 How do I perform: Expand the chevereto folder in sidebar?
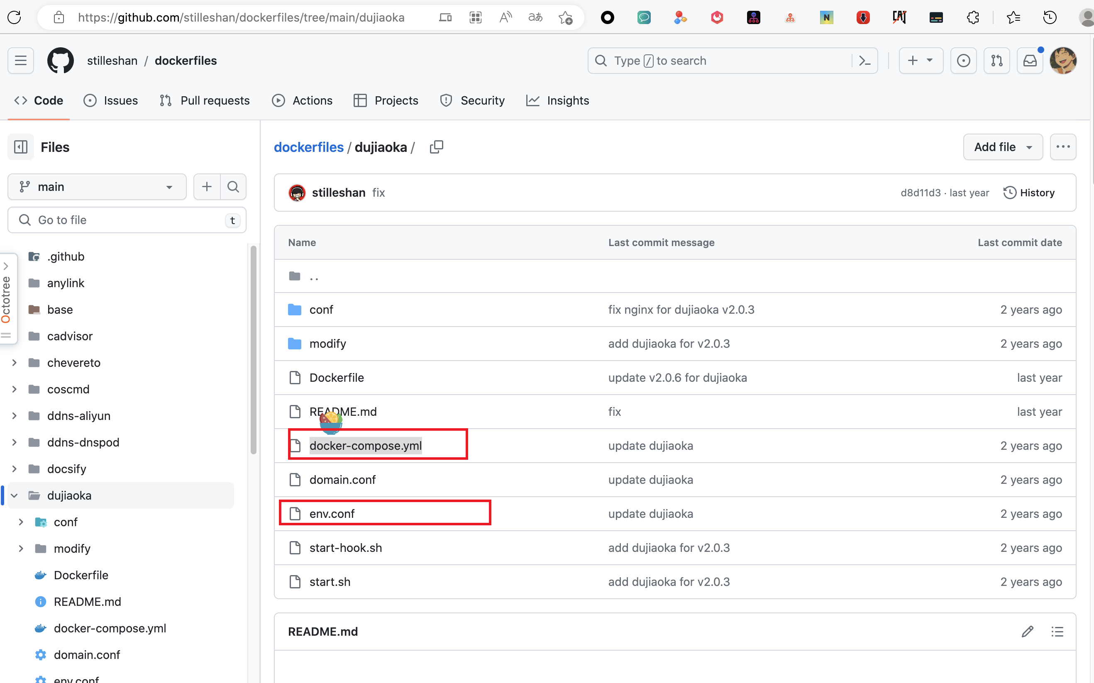14,363
